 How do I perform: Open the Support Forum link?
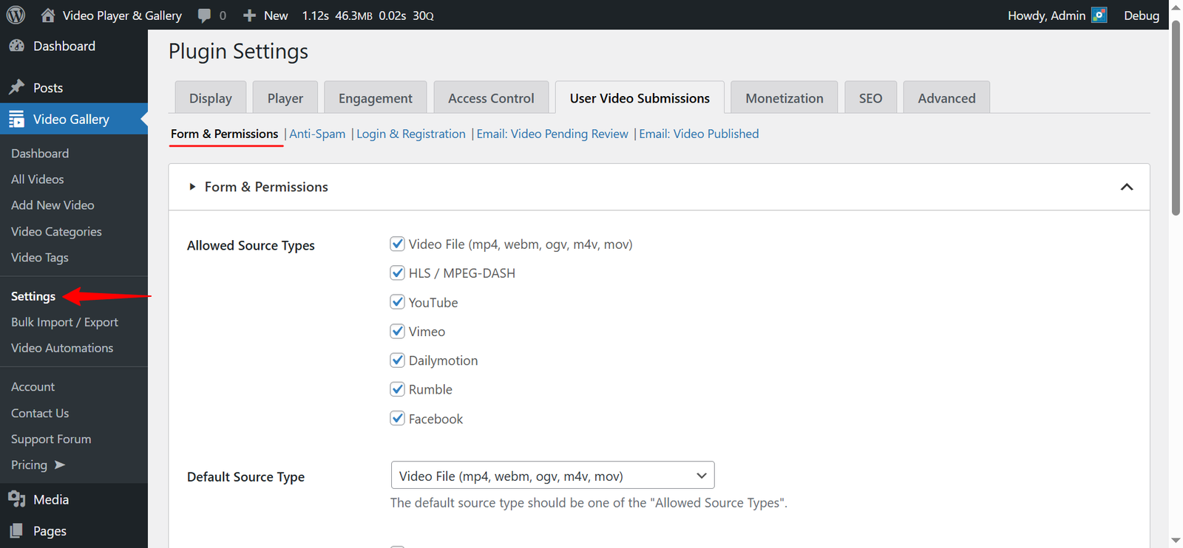[51, 439]
